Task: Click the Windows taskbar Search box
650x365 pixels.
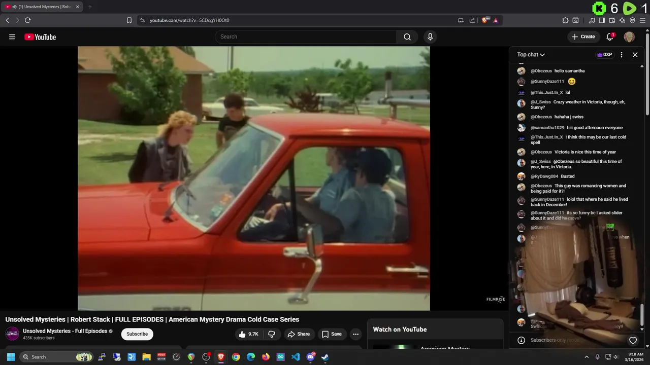Action: tap(57, 357)
